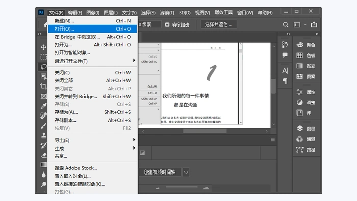
Task: Open the 窗口(W) menu
Action: coord(245,13)
